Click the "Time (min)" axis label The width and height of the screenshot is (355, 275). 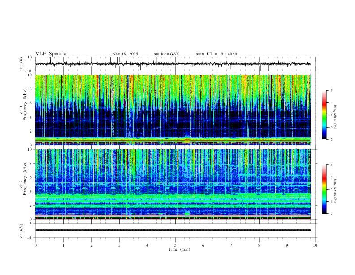click(x=179, y=249)
